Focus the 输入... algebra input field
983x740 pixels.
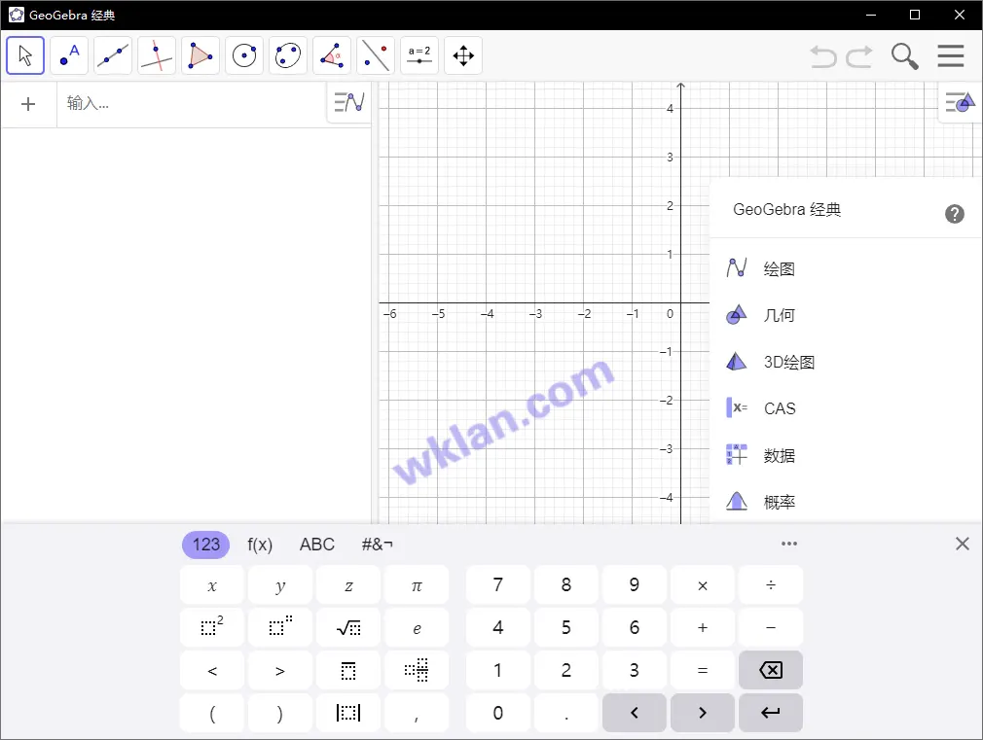pyautogui.click(x=192, y=104)
